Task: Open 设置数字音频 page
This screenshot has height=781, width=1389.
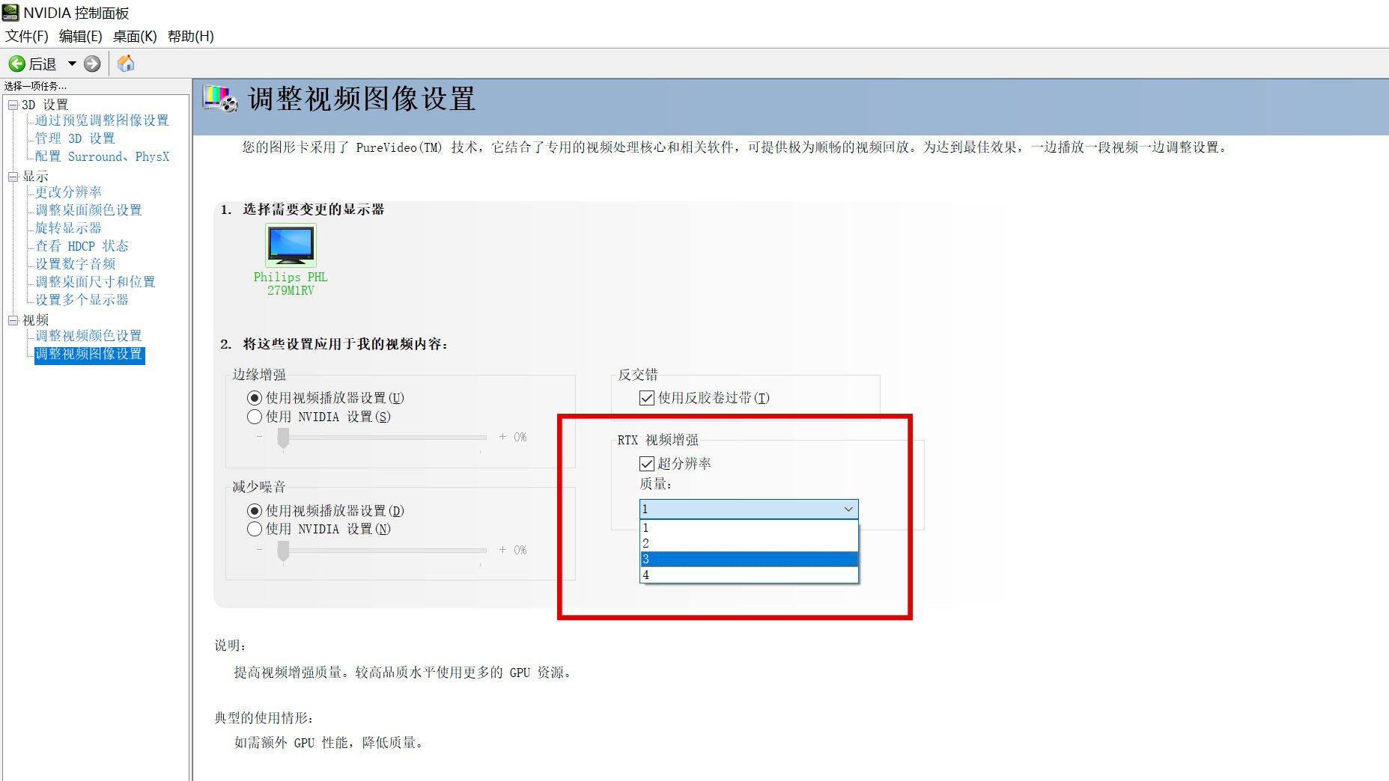Action: 75,264
